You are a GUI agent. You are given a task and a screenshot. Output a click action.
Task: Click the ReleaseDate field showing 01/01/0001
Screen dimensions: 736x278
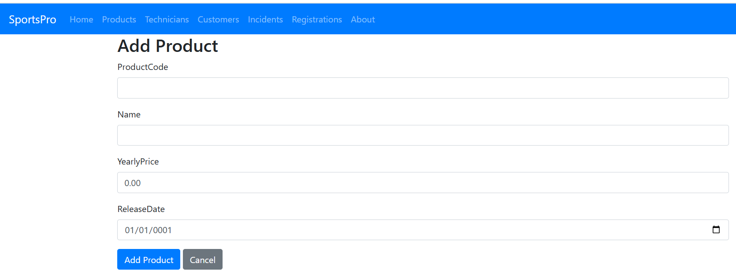click(423, 230)
